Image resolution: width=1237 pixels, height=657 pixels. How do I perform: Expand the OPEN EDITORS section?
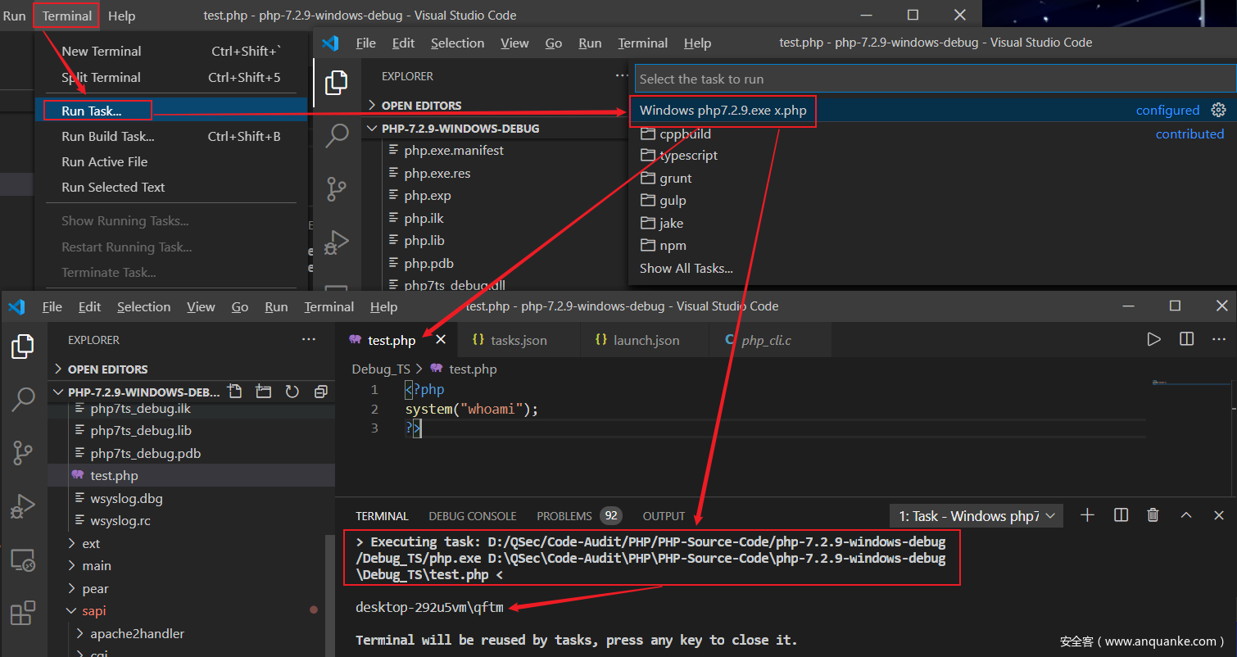(108, 369)
